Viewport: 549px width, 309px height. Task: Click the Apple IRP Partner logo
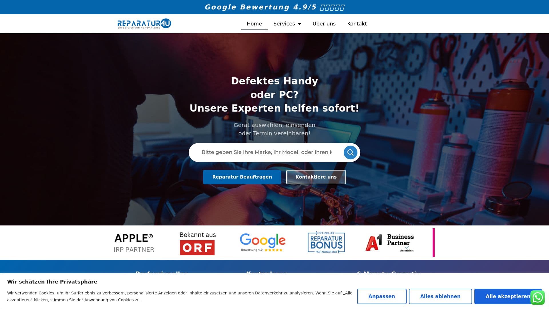click(x=134, y=243)
